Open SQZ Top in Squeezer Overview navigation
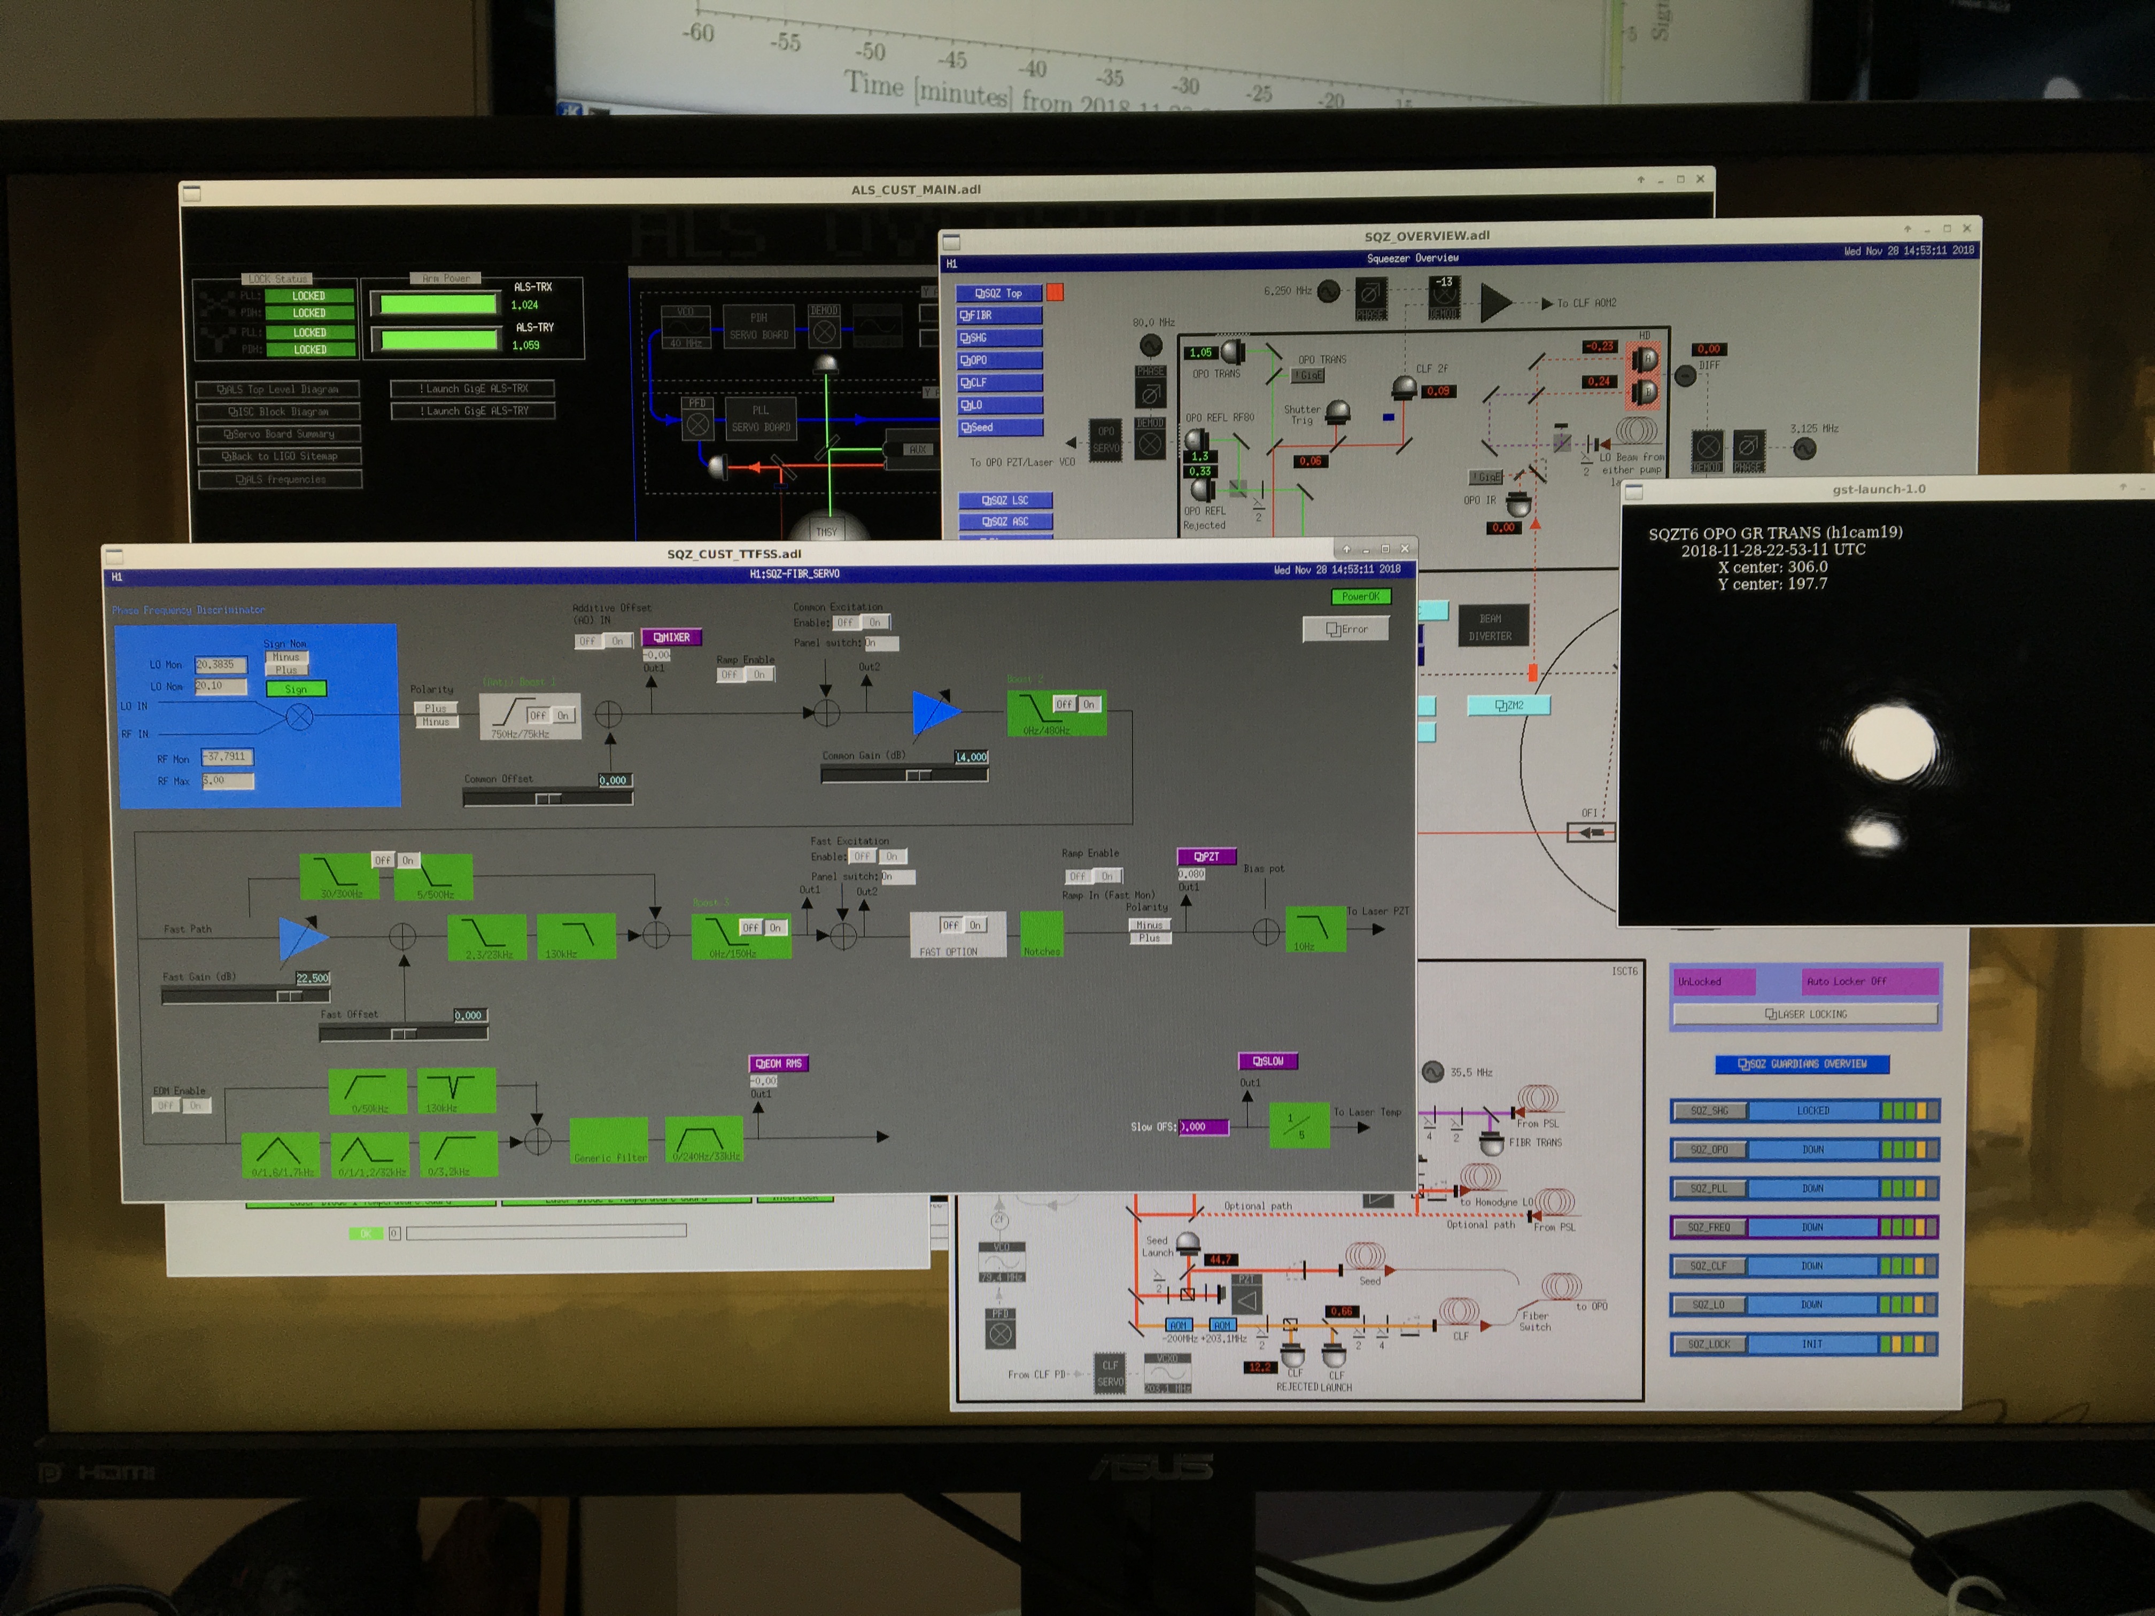The width and height of the screenshot is (2155, 1616). click(x=998, y=293)
